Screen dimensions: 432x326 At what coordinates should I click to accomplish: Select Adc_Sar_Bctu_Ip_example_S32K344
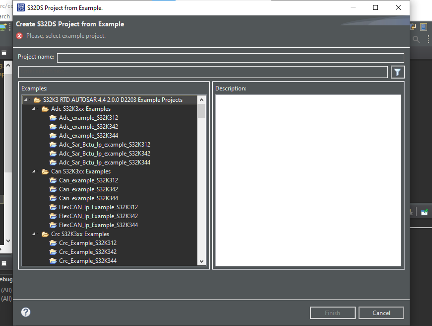(105, 163)
